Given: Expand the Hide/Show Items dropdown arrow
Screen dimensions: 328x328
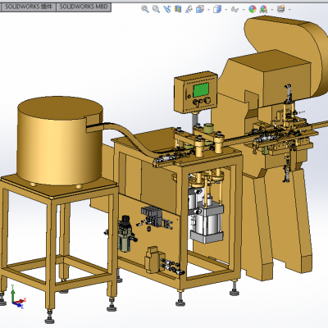Looking at the screenshot, I should [244, 10].
